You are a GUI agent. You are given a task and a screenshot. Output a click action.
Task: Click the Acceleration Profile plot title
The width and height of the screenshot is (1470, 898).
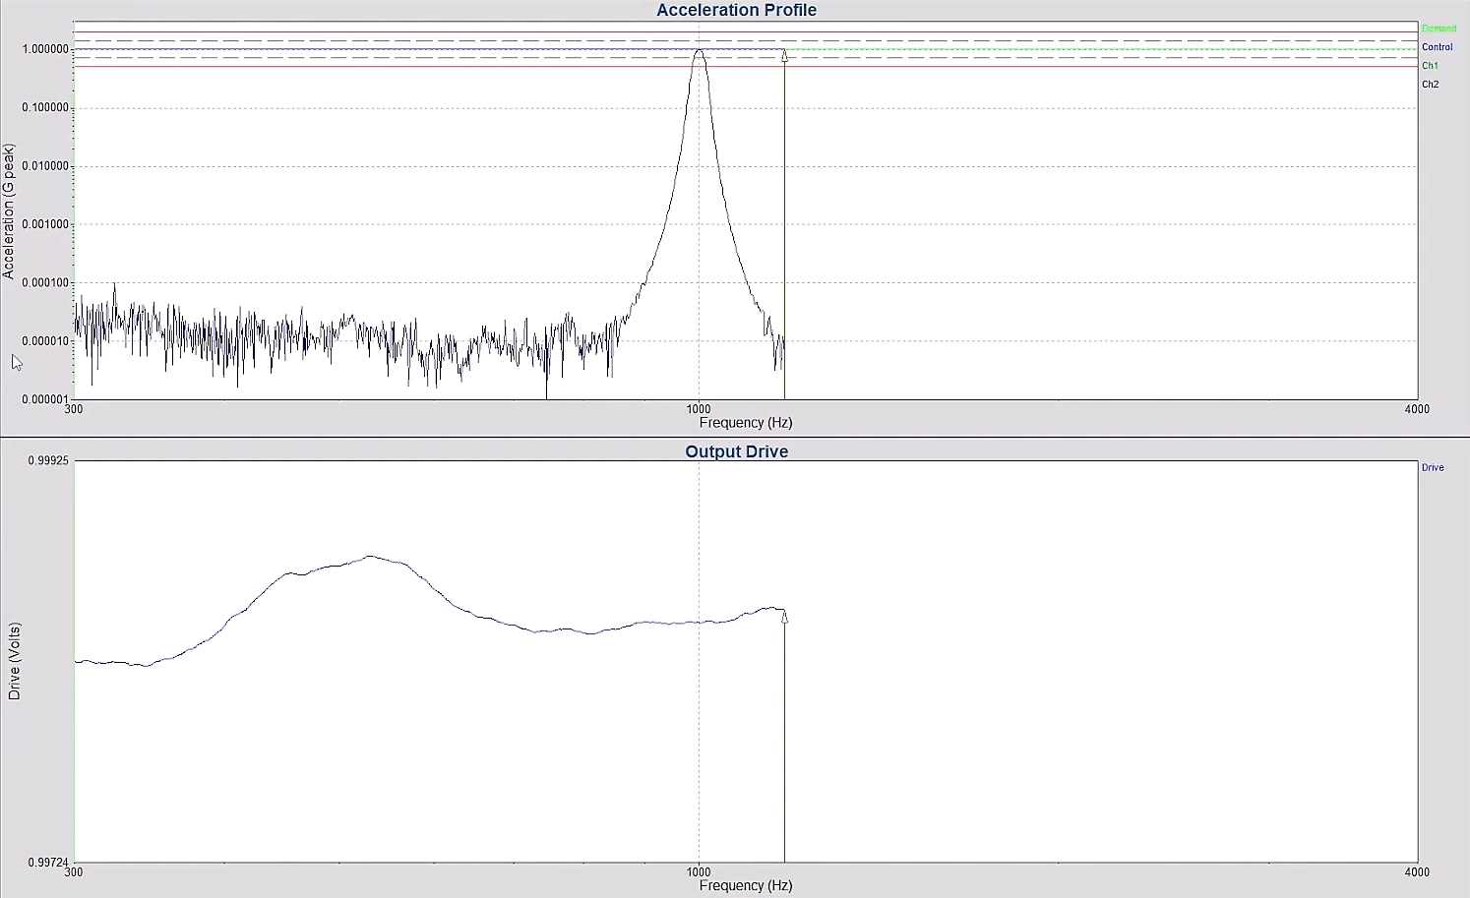click(736, 10)
